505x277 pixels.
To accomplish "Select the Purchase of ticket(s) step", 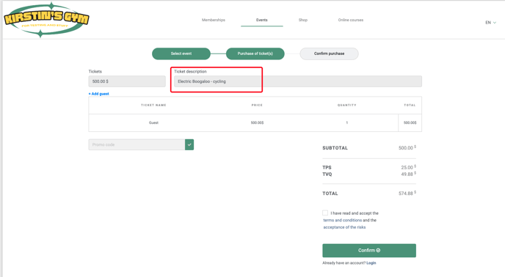I will pos(255,53).
